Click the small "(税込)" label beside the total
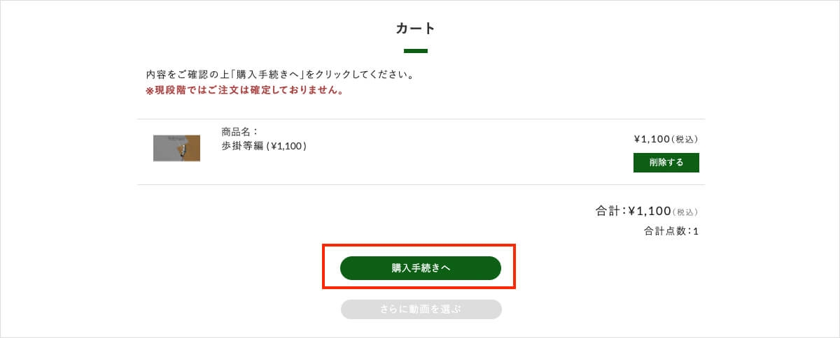Image resolution: width=840 pixels, height=338 pixels. point(686,212)
